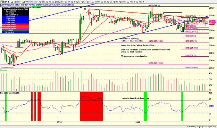Viewport: 217px width, 128px height.
Task: Click the 1.000 (205.57) Fibonacci label
Action: click(x=190, y=36)
